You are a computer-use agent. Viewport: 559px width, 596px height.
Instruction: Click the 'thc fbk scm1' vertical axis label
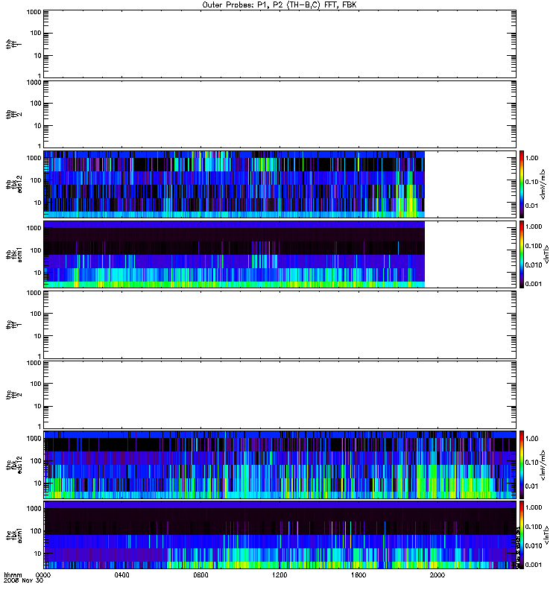pyautogui.click(x=14, y=535)
